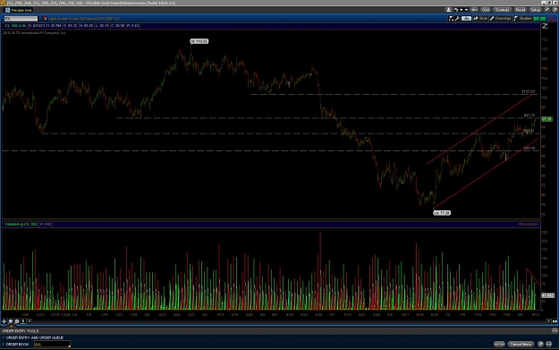The width and height of the screenshot is (559, 350).
Task: Click the double-arrow button beside Cancel Menu
Action: 499,345
